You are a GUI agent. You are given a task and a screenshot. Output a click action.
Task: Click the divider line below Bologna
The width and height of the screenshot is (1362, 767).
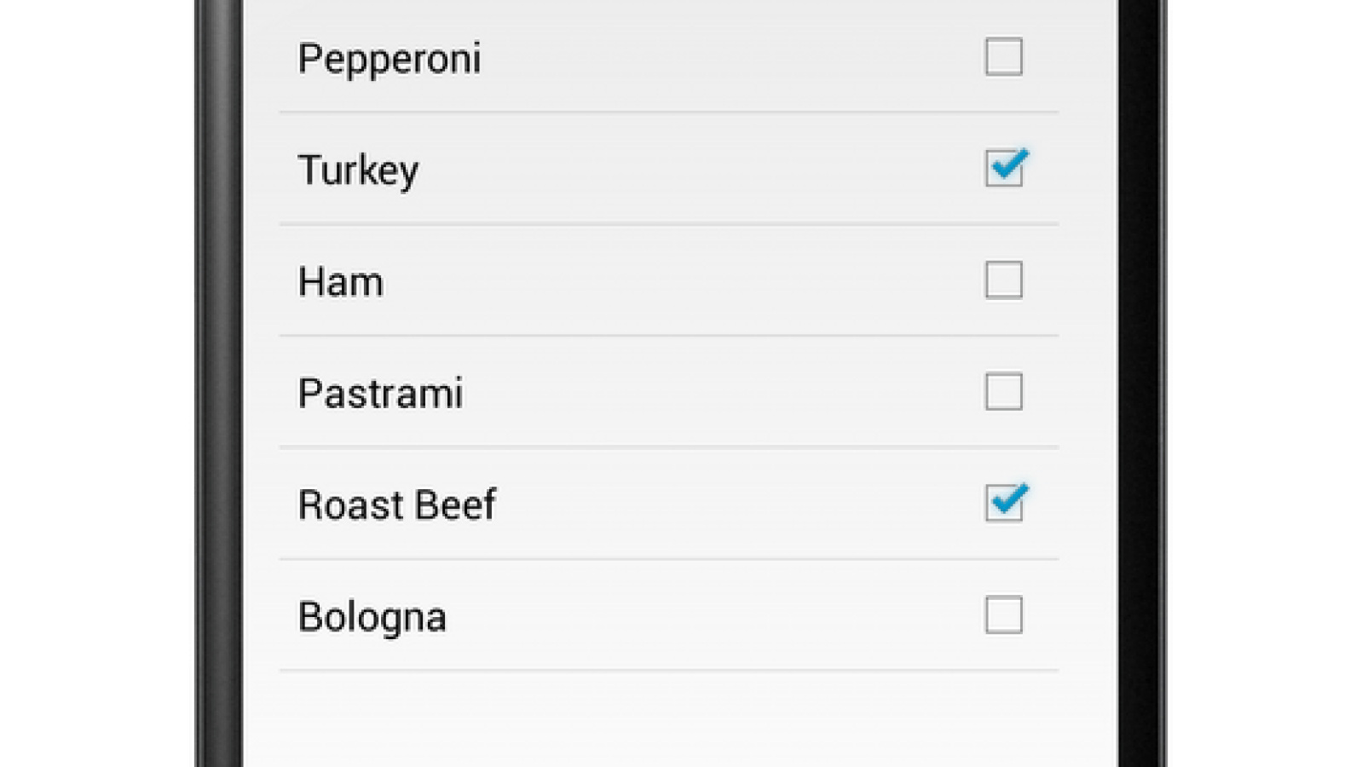pos(668,671)
